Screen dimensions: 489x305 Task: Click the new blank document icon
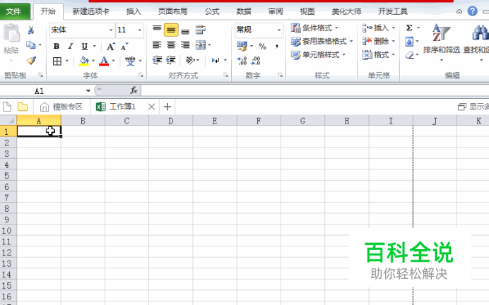7,107
